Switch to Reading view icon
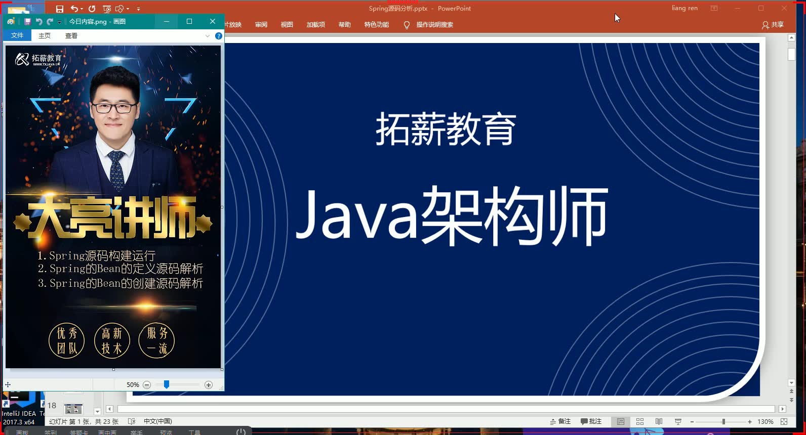The image size is (806, 435). pos(659,421)
